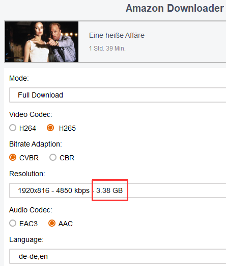Click the highlighted 3.38 GB file size
This screenshot has height=266, width=226.
click(x=109, y=190)
